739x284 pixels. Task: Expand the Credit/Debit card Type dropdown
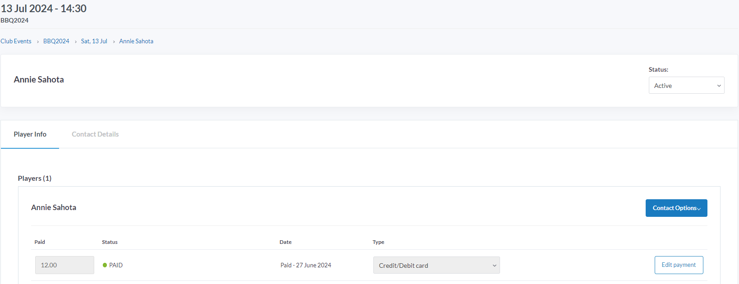(436, 265)
